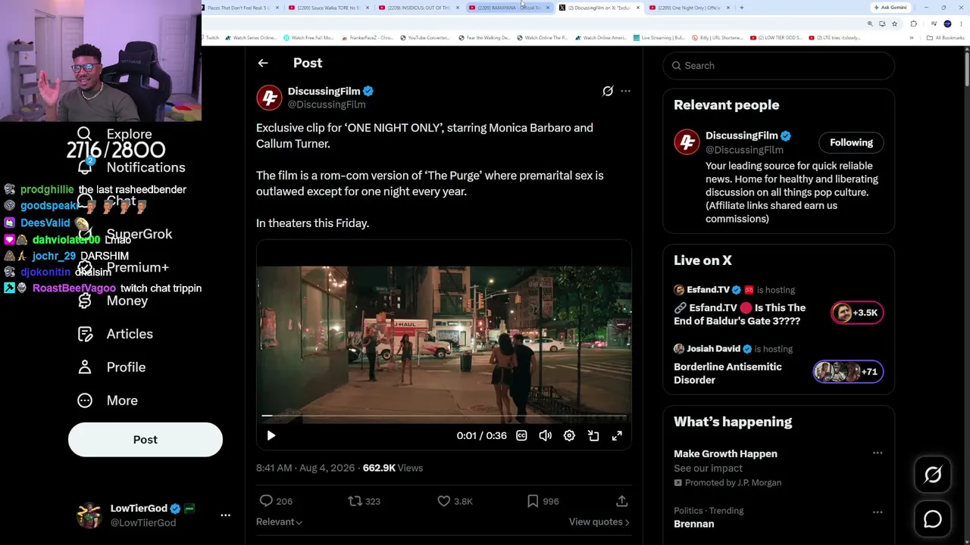Open the floating Messages chat button
This screenshot has width=970, height=545.
[933, 519]
